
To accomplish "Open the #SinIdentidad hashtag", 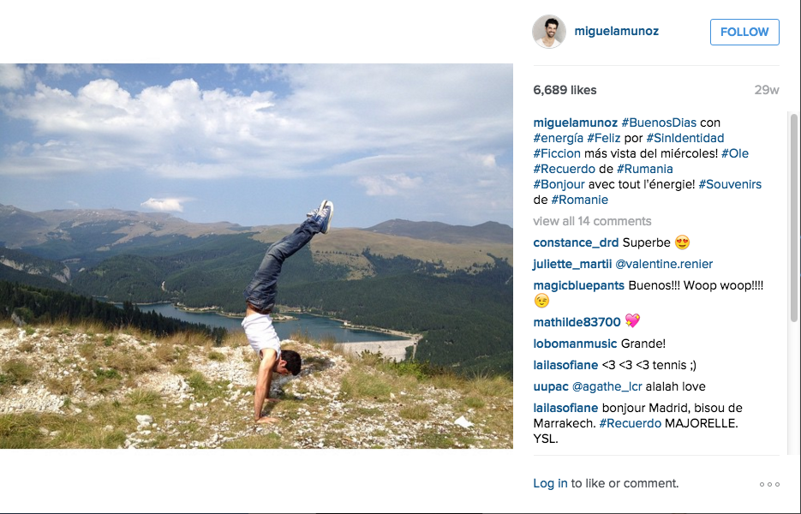I will [x=685, y=138].
